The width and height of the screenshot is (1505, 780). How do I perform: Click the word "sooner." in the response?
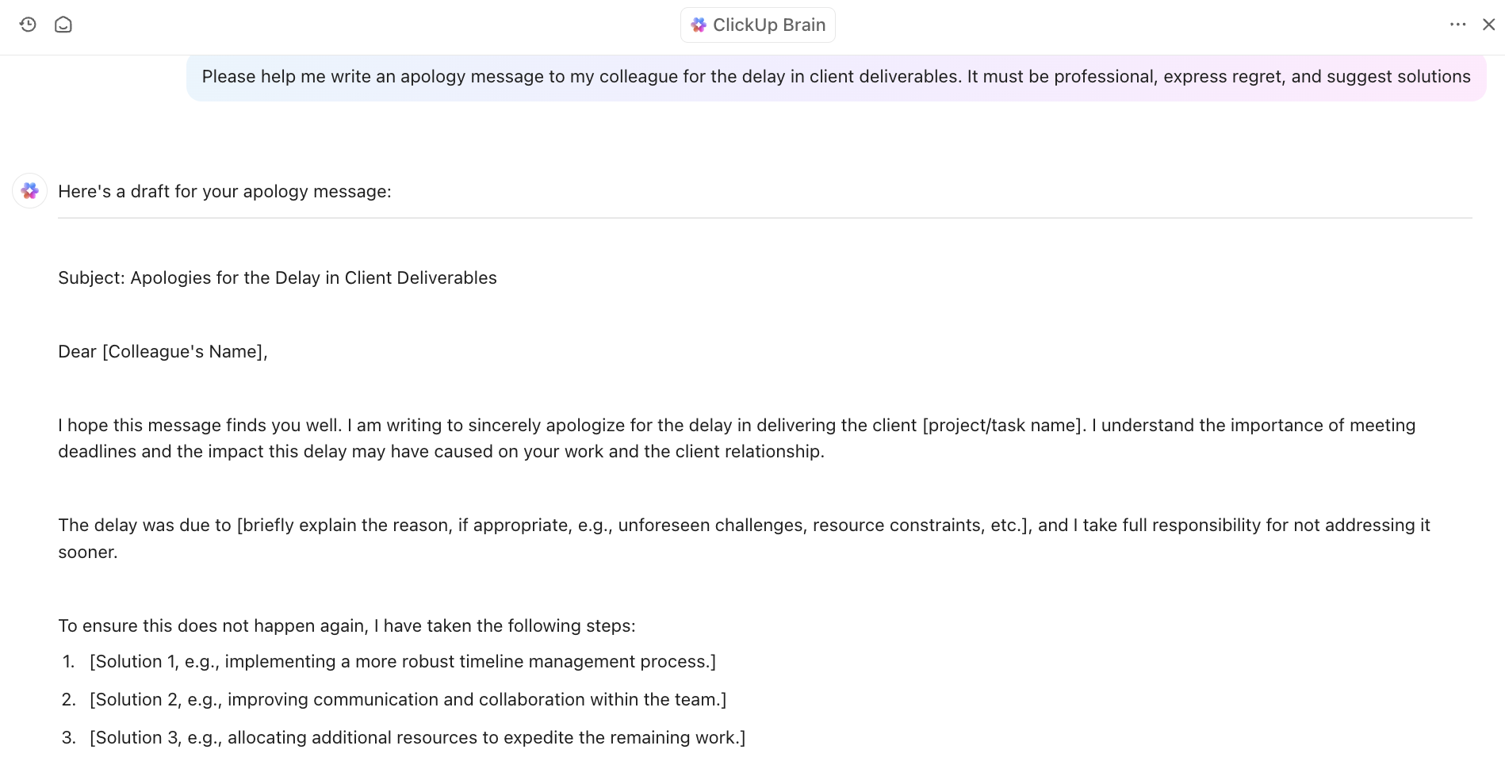88,552
